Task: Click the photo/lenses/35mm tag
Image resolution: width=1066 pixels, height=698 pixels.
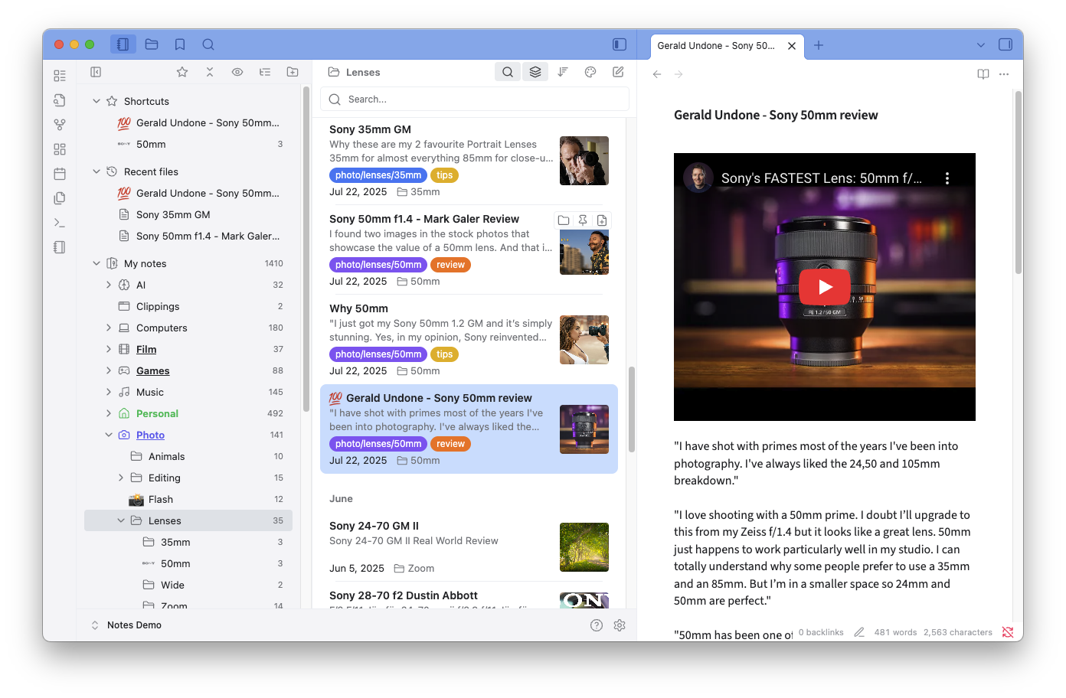Action: 378,175
